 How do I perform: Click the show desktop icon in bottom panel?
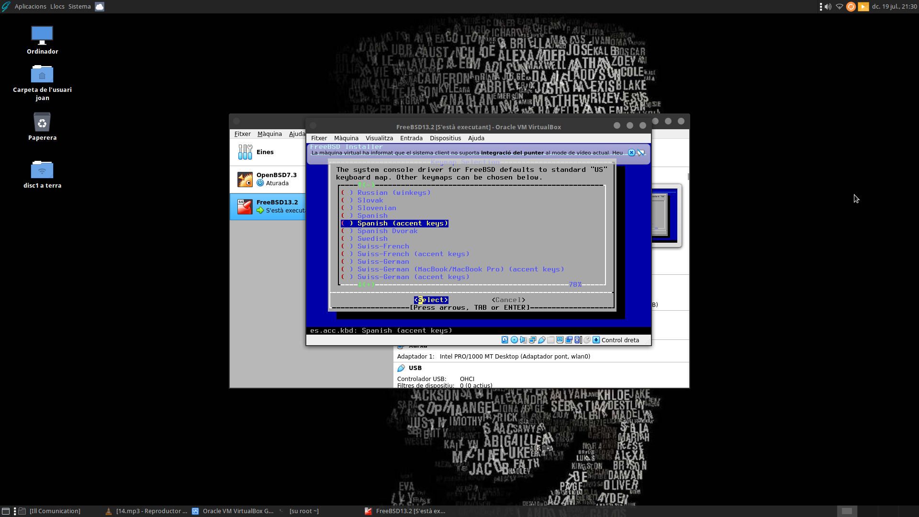tap(6, 511)
